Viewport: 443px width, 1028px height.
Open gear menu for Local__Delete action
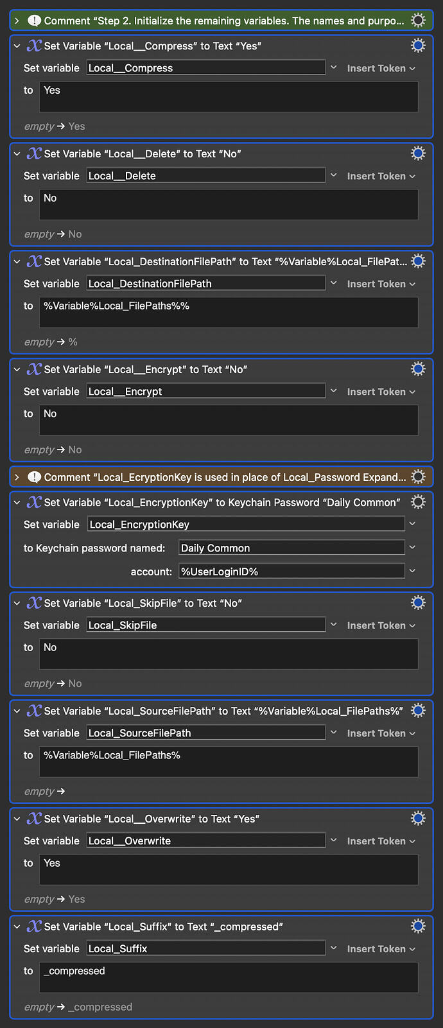(x=418, y=153)
